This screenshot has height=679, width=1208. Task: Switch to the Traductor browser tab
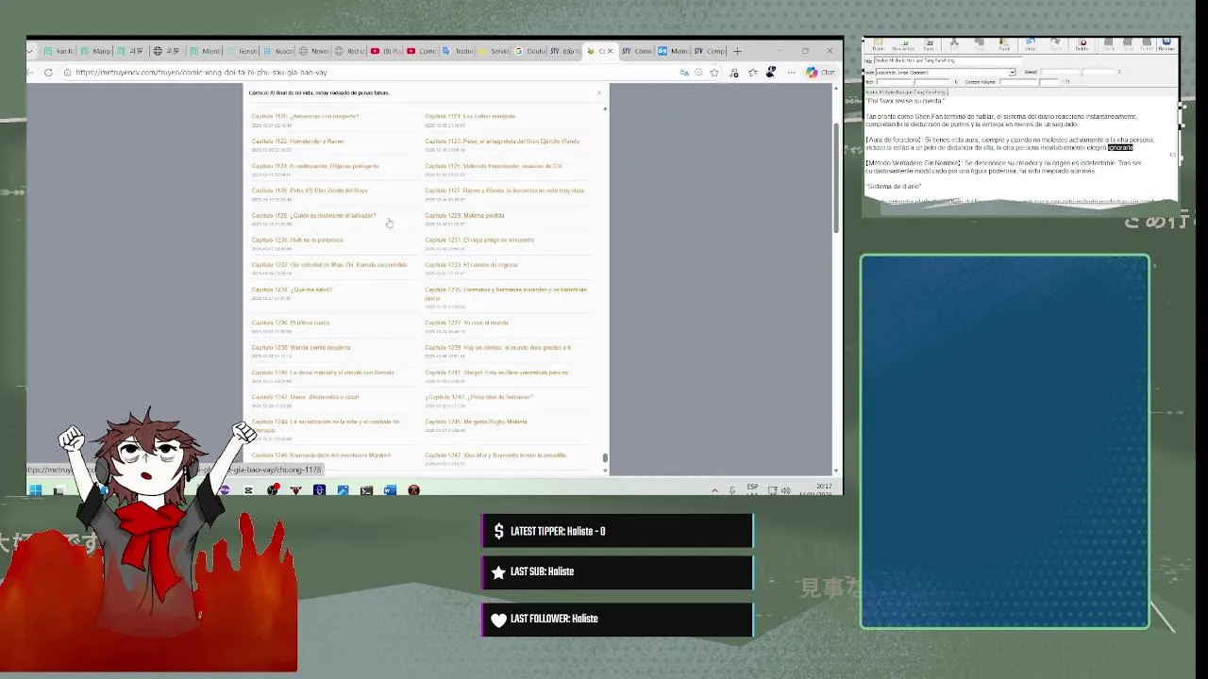pos(459,51)
